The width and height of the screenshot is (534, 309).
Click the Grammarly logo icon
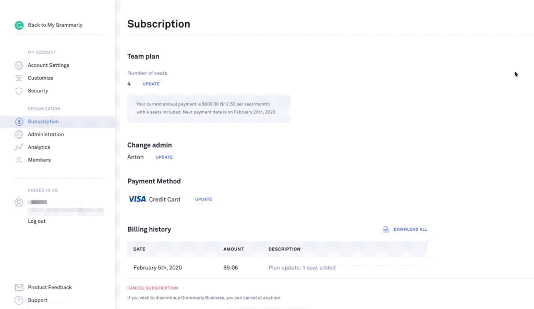point(19,25)
